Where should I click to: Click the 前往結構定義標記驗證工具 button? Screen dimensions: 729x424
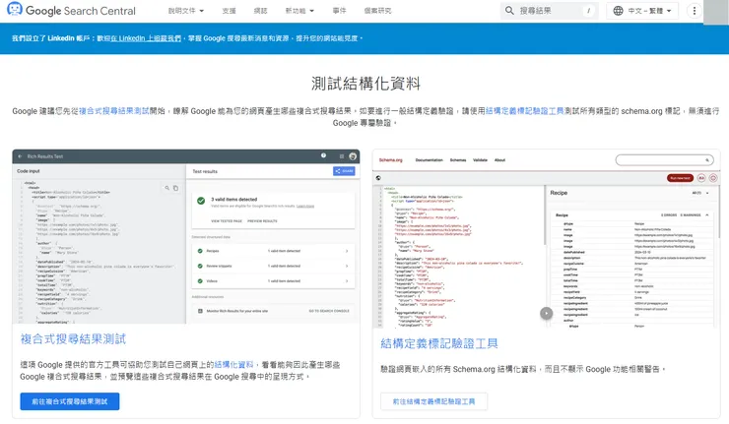433,401
